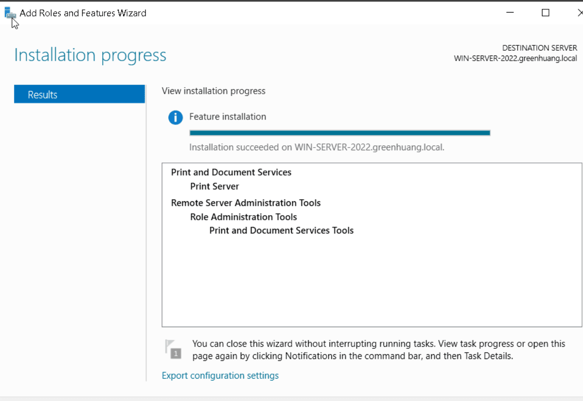Select Remote Server Administration Tools row

(x=246, y=203)
